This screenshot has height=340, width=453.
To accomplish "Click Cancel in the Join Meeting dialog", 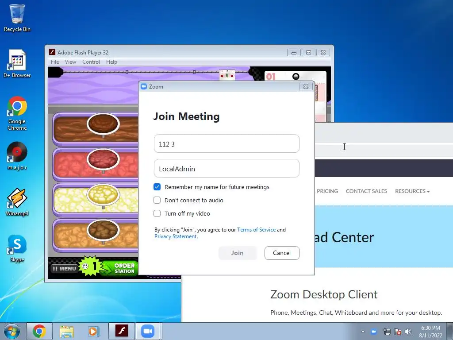I will (282, 253).
